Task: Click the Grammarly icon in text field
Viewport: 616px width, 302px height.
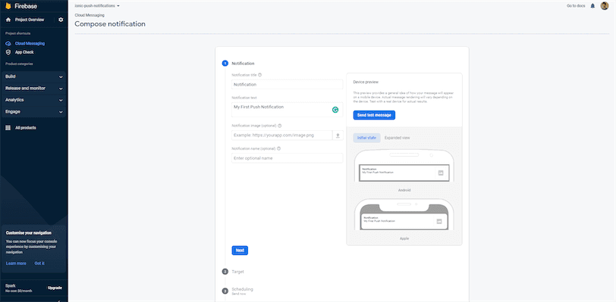Action: (x=335, y=111)
